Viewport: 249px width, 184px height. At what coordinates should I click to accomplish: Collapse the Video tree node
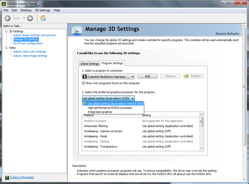click(x=6, y=48)
